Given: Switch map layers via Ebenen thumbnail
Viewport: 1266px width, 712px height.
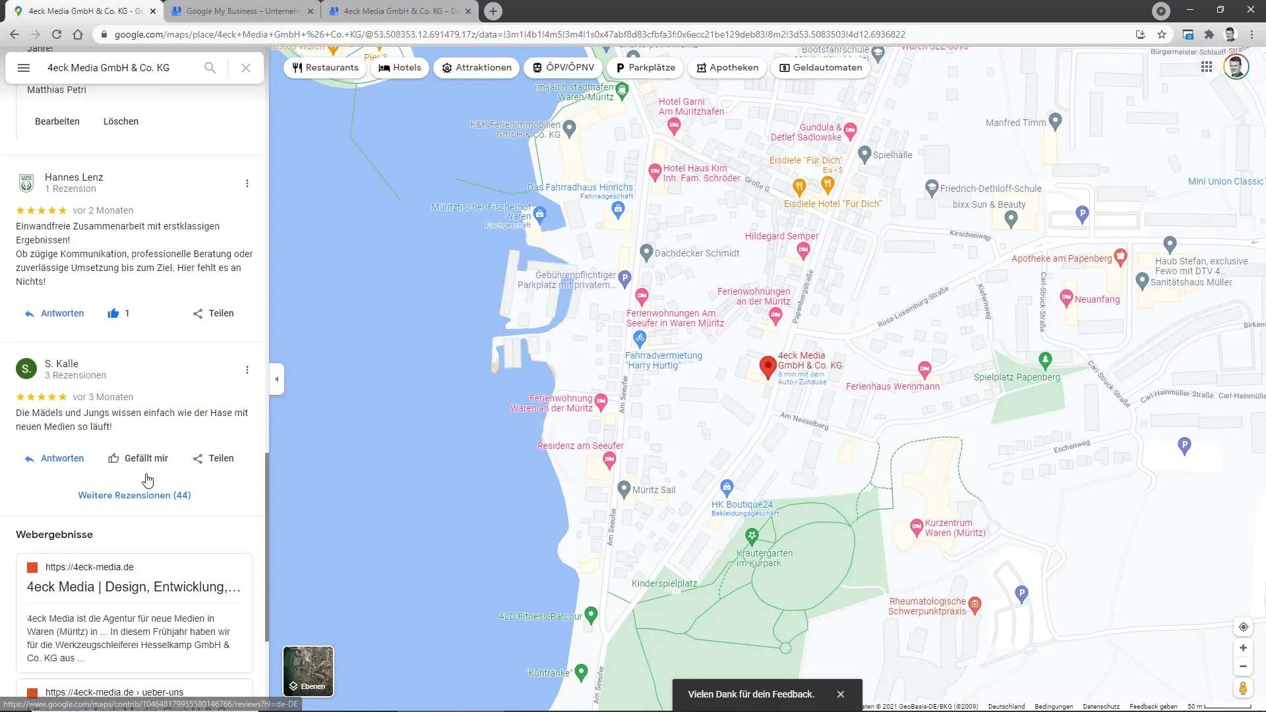Looking at the screenshot, I should pyautogui.click(x=308, y=671).
